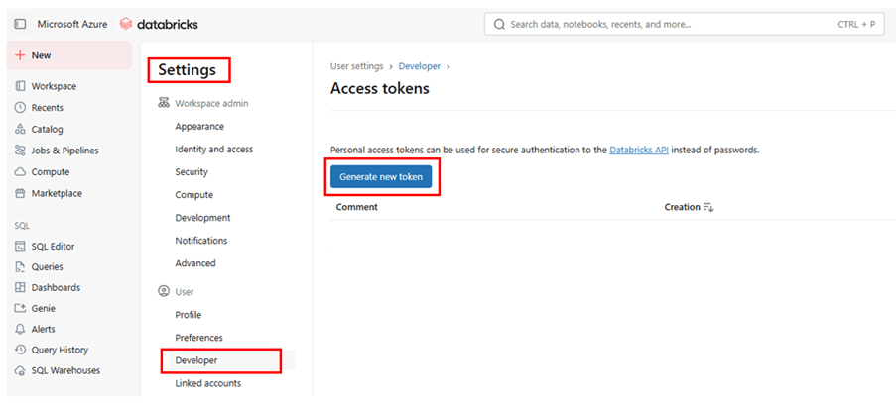Select Identity and access settings
This screenshot has height=403, width=896.
(x=213, y=149)
